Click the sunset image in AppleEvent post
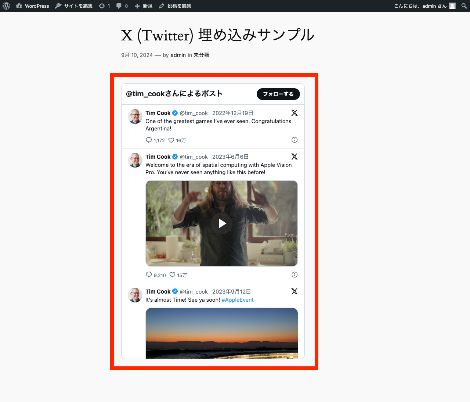The image size is (470, 402). [x=222, y=333]
